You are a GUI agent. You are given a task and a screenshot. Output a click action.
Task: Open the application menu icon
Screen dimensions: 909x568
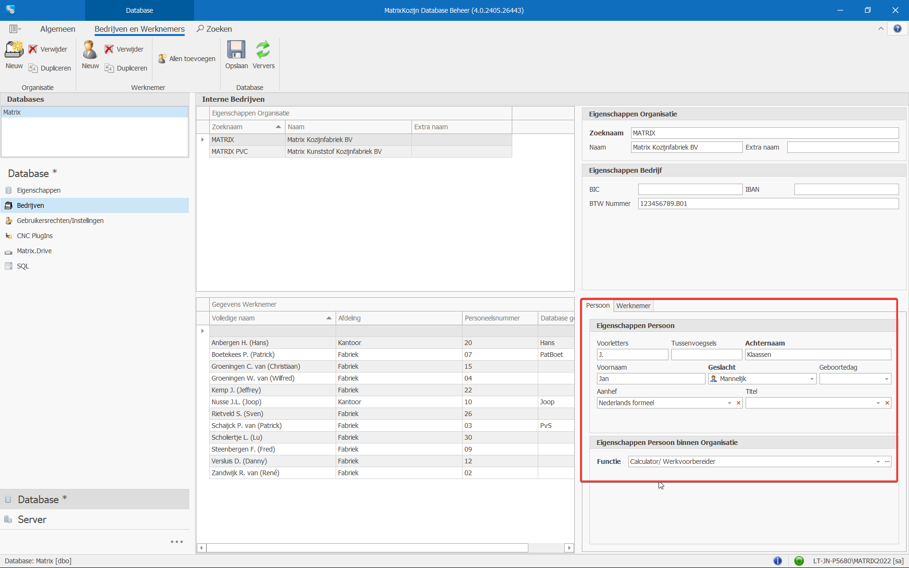pos(15,29)
